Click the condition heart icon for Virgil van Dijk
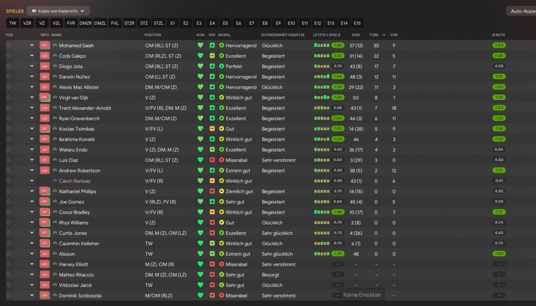Image resolution: width=536 pixels, height=306 pixels. pyautogui.click(x=200, y=98)
